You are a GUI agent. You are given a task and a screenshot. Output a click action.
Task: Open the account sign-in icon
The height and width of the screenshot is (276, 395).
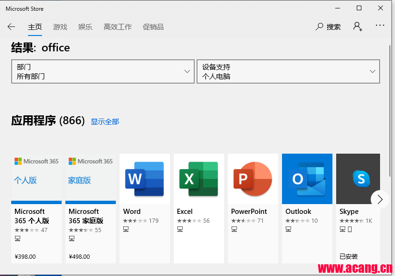tap(358, 26)
